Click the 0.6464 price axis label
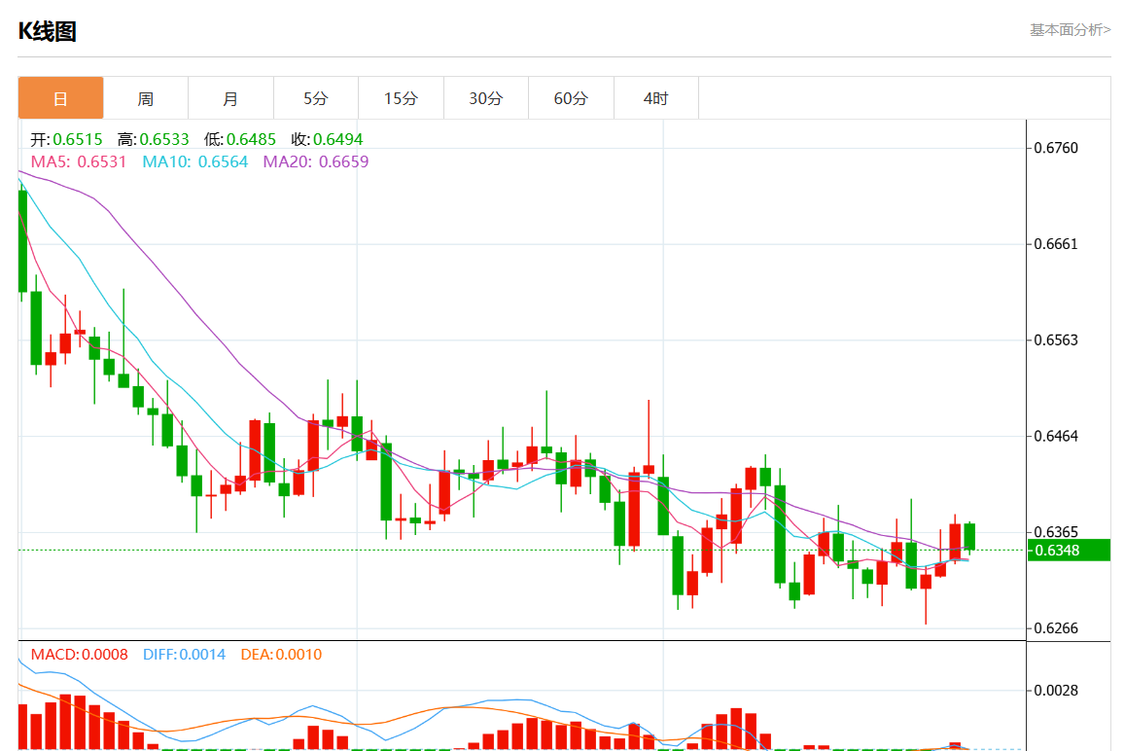Image resolution: width=1125 pixels, height=751 pixels. point(1055,436)
